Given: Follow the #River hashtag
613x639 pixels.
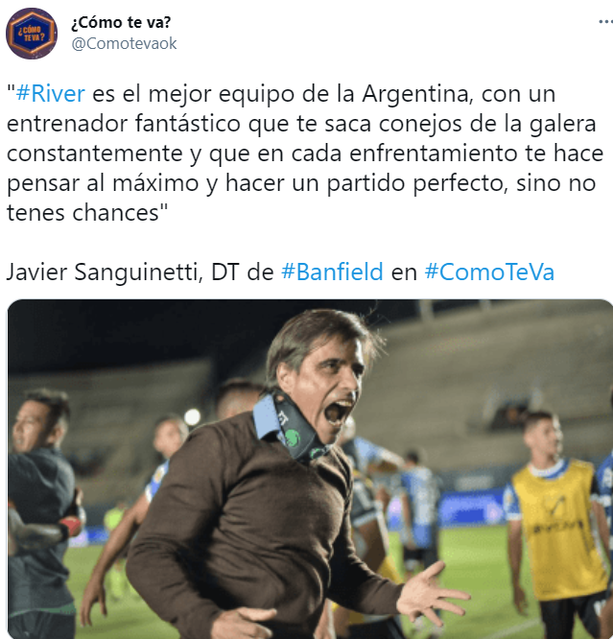Looking at the screenshot, I should click(x=50, y=94).
